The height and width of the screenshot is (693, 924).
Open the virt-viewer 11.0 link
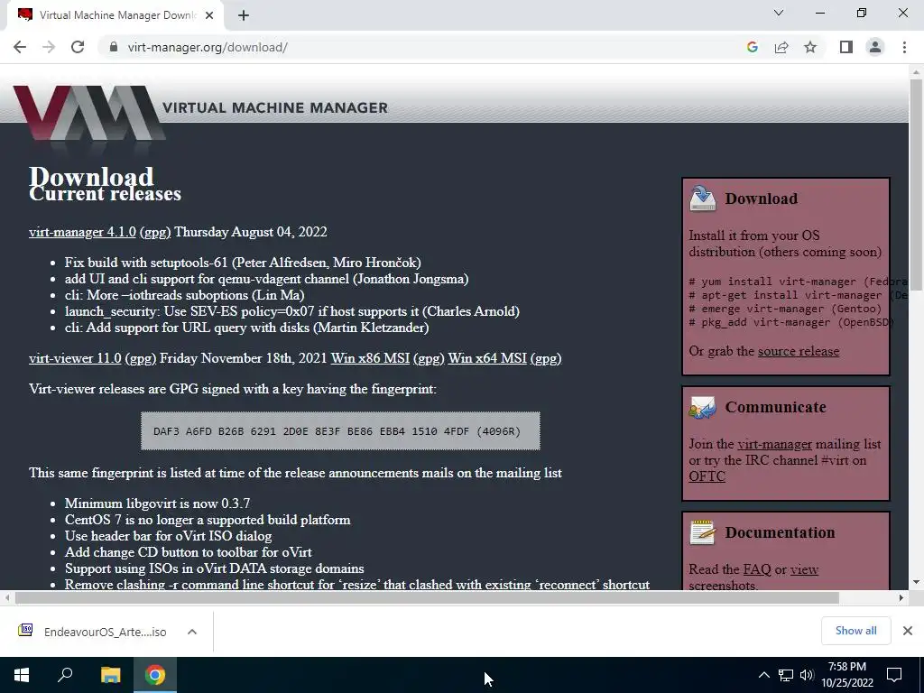75,357
